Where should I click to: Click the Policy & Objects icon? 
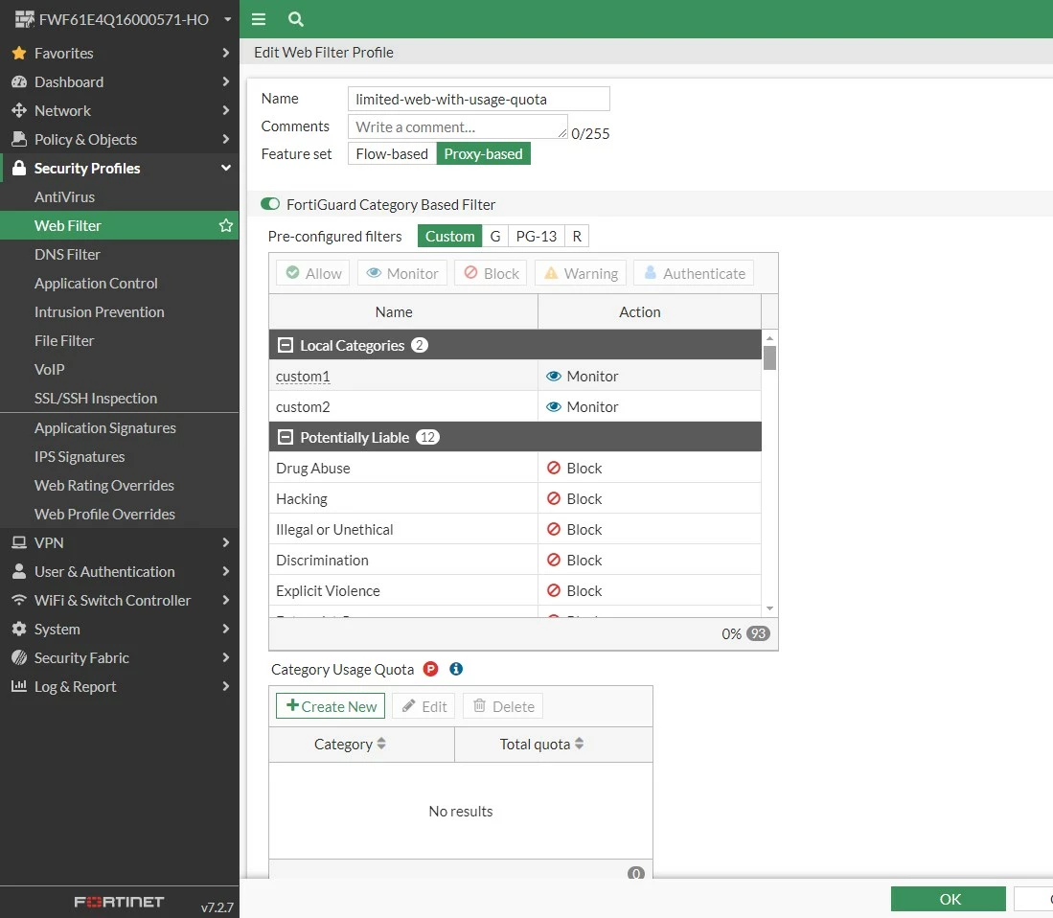pyautogui.click(x=19, y=139)
